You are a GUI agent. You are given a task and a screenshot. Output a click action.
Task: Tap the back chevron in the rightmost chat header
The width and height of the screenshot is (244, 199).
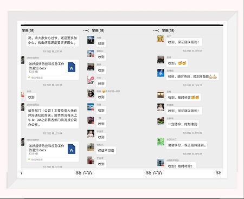[x=158, y=30]
